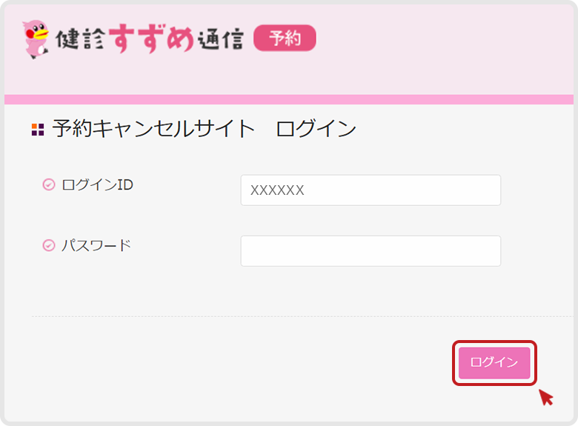Click the four-square icon beside the heading
578x426 pixels.
click(38, 130)
